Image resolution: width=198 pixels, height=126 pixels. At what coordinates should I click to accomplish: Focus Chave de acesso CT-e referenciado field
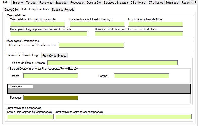[91, 45]
